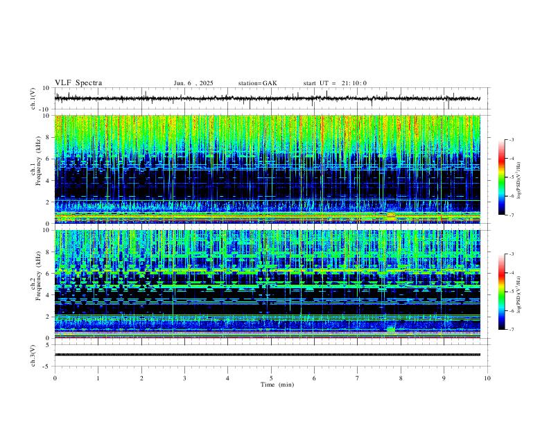Click inside the ch.1 spectrogram panel
Screen dimensions: 549x424
[268, 169]
